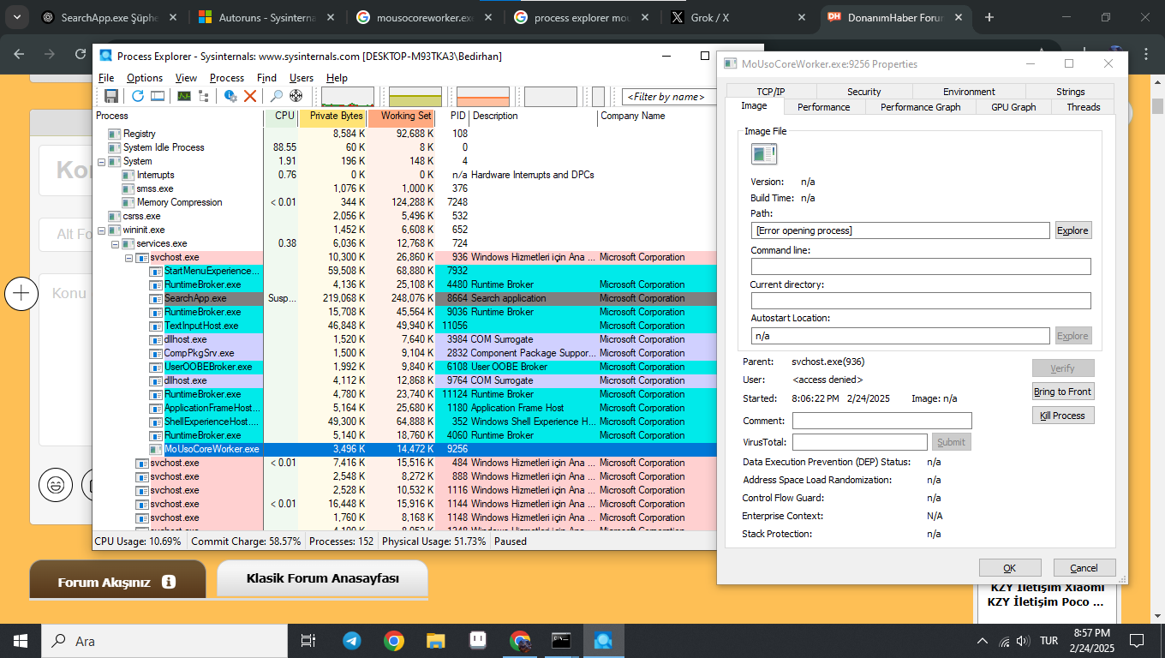Collapse the svchost.exe PID 936 node
The image size is (1165, 658).
pos(129,257)
